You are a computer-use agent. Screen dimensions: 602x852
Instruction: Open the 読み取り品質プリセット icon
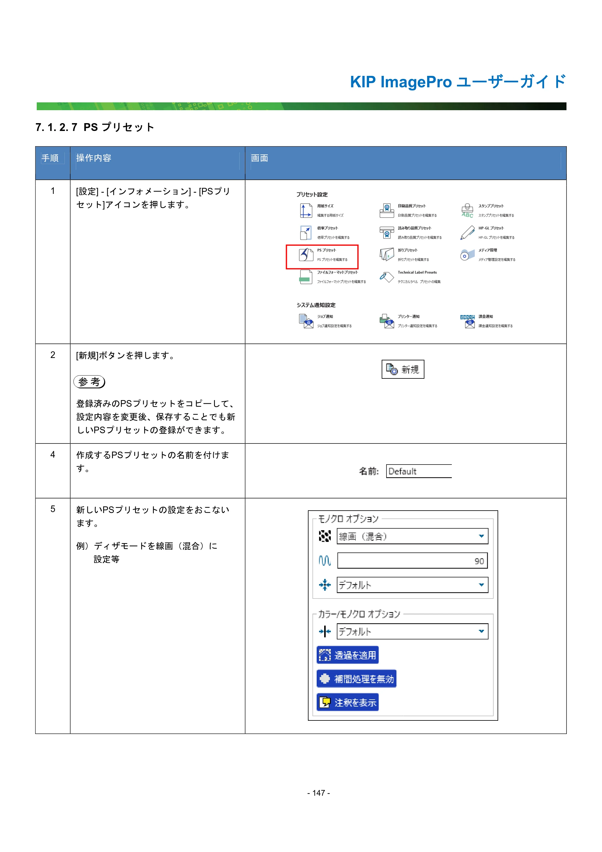coord(386,233)
